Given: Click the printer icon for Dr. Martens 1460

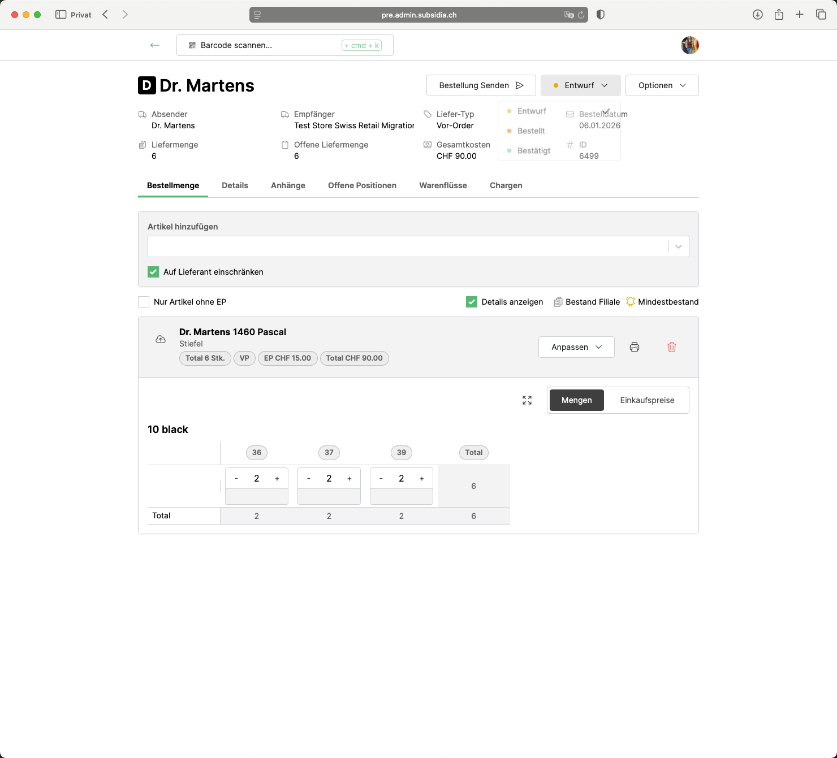Looking at the screenshot, I should [x=635, y=347].
